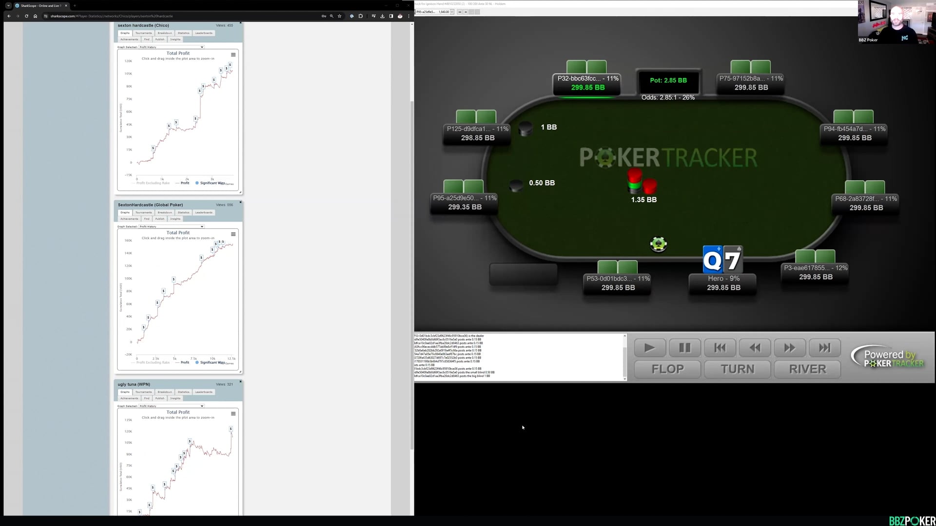Jump to the FLOP in the replayer
Viewport: 936px width, 526px height.
(x=667, y=369)
